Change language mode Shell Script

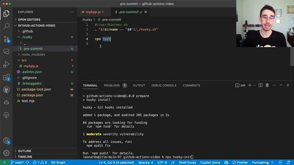pos(187,162)
